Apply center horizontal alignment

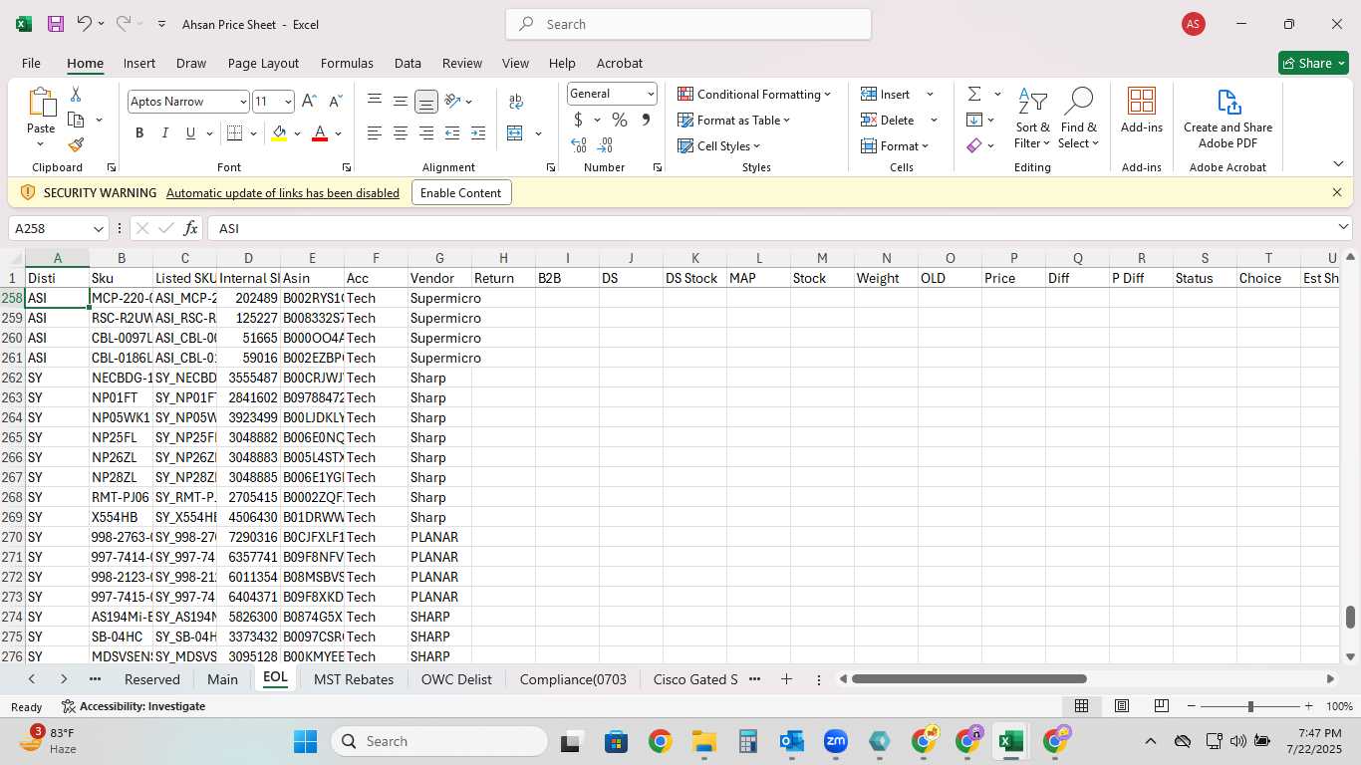(401, 133)
